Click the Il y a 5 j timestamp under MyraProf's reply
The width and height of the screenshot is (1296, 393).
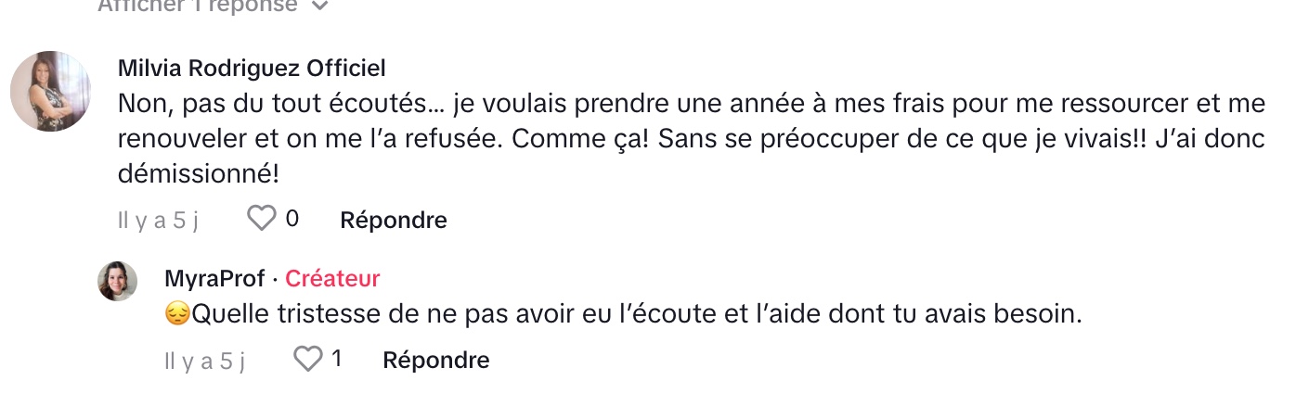(204, 360)
